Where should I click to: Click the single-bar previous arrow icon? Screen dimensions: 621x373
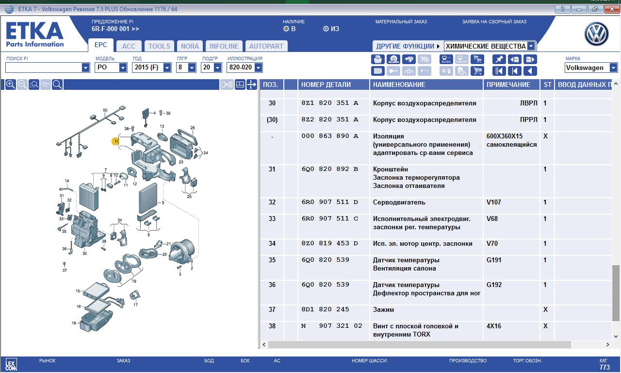click(515, 71)
